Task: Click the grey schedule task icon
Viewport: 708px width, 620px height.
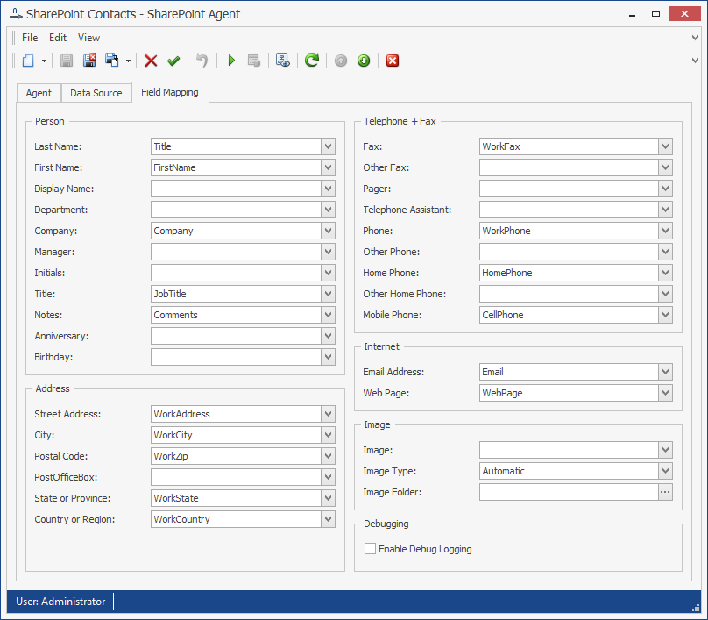Action: 254,61
